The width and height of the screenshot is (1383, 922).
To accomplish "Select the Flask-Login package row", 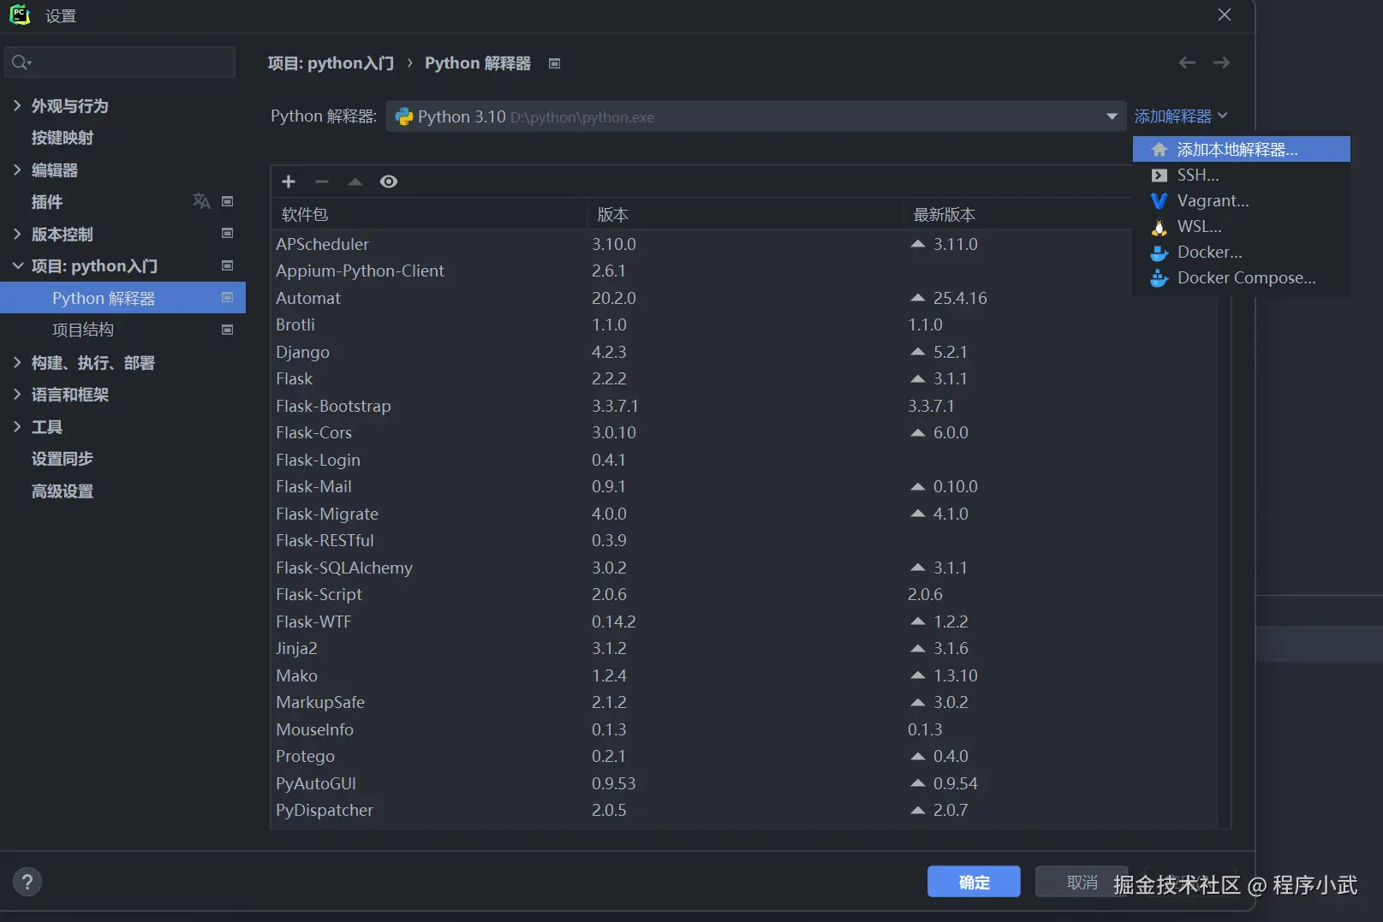I will click(744, 460).
